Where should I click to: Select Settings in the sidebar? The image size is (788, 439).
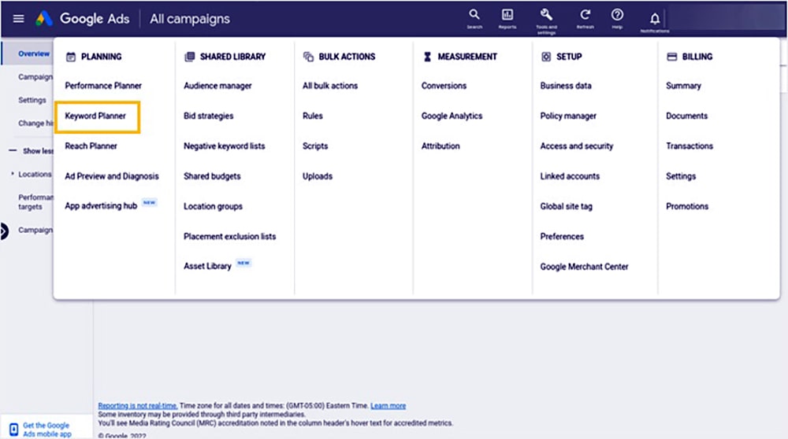pyautogui.click(x=32, y=100)
